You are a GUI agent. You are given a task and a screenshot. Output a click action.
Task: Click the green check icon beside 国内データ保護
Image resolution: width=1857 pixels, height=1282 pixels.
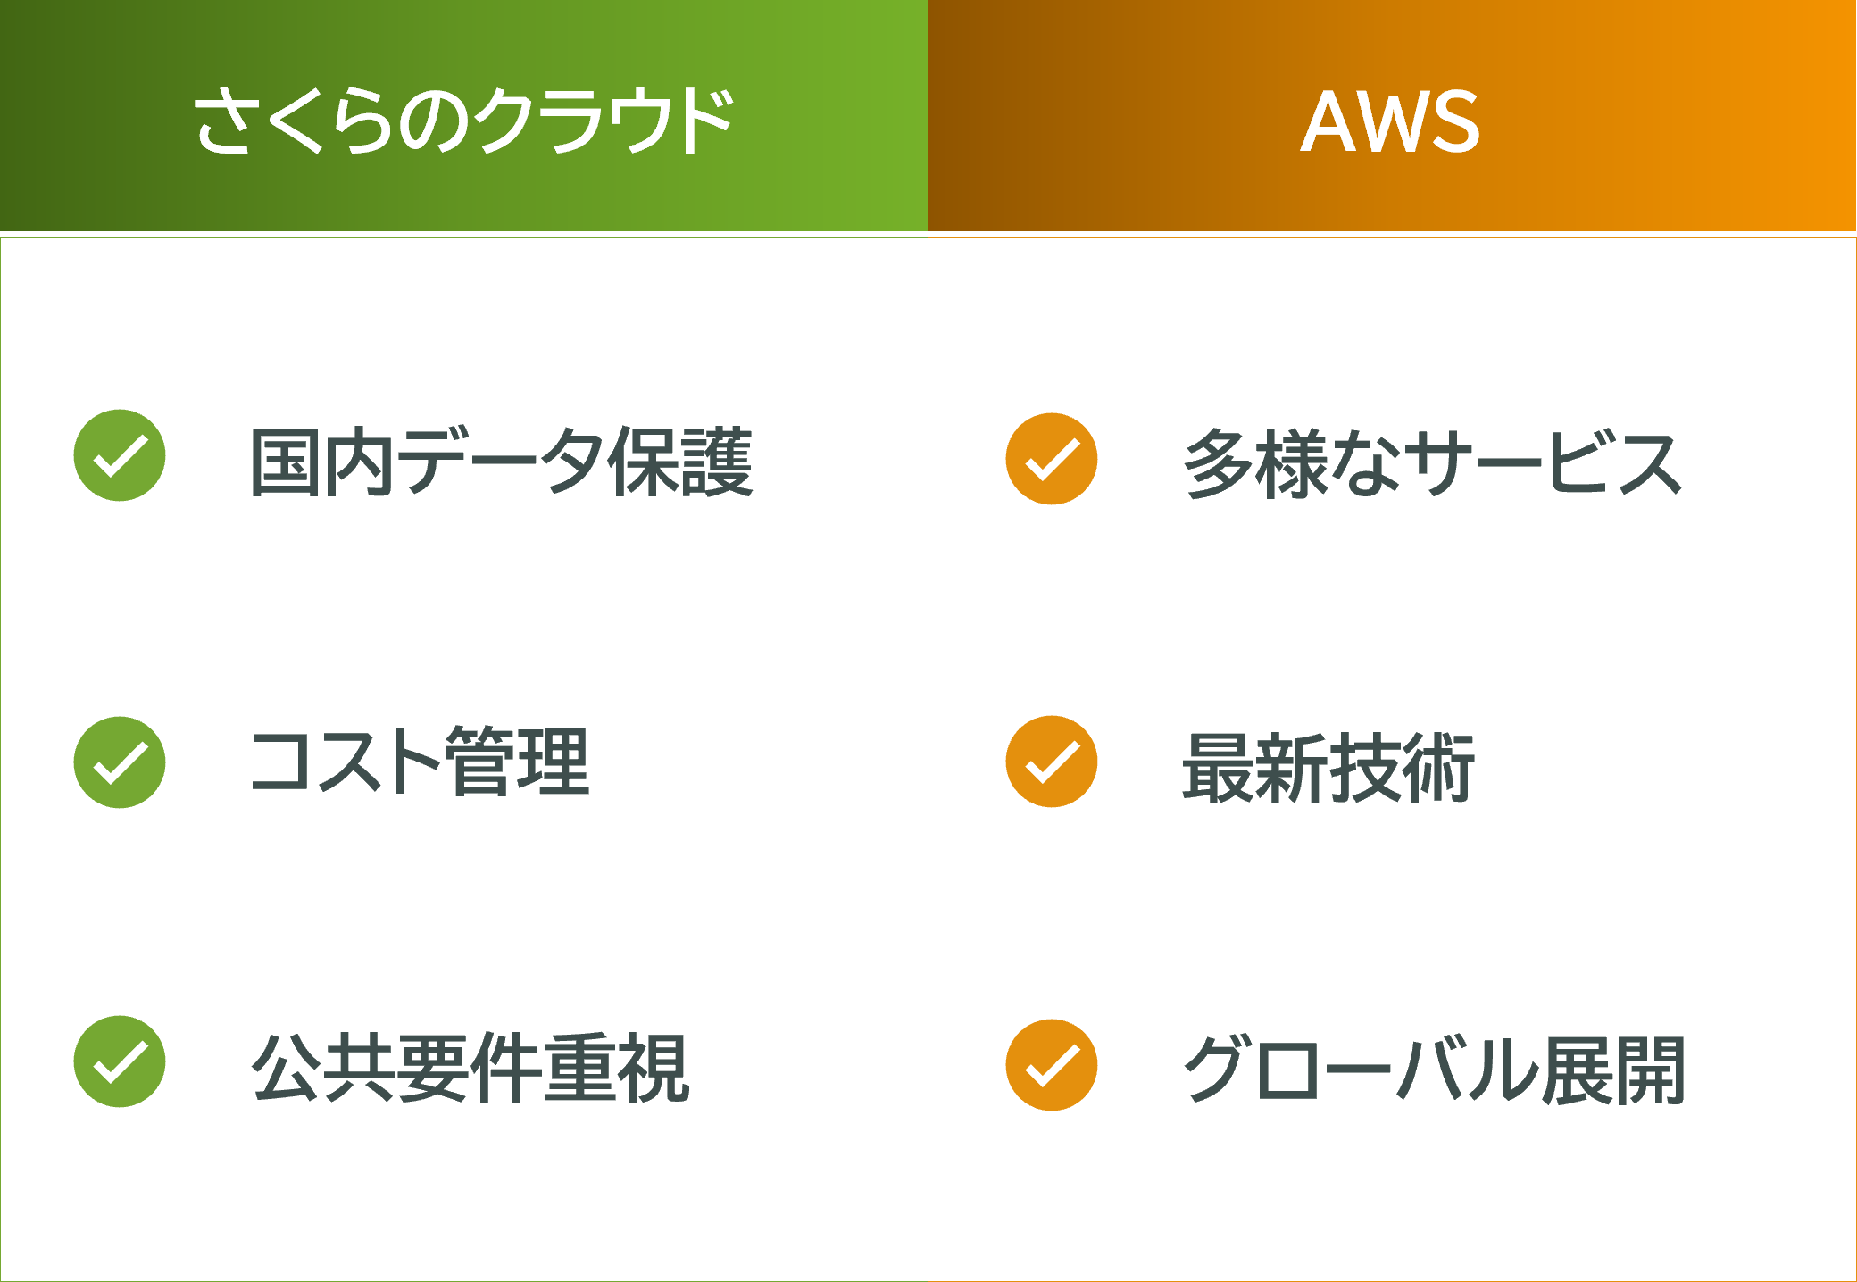pos(120,455)
